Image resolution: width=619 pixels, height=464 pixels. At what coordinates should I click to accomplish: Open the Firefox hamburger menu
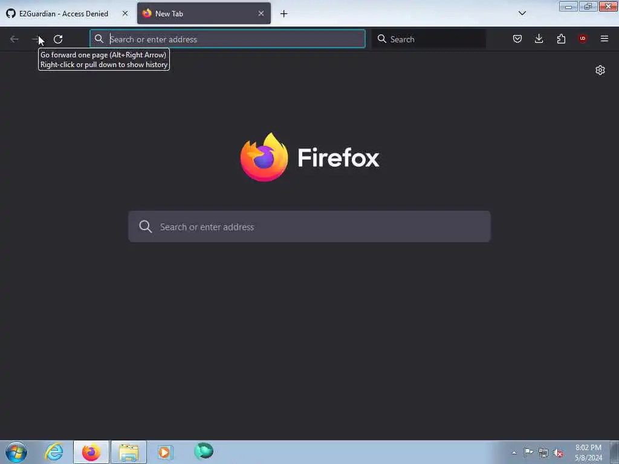tap(604, 39)
